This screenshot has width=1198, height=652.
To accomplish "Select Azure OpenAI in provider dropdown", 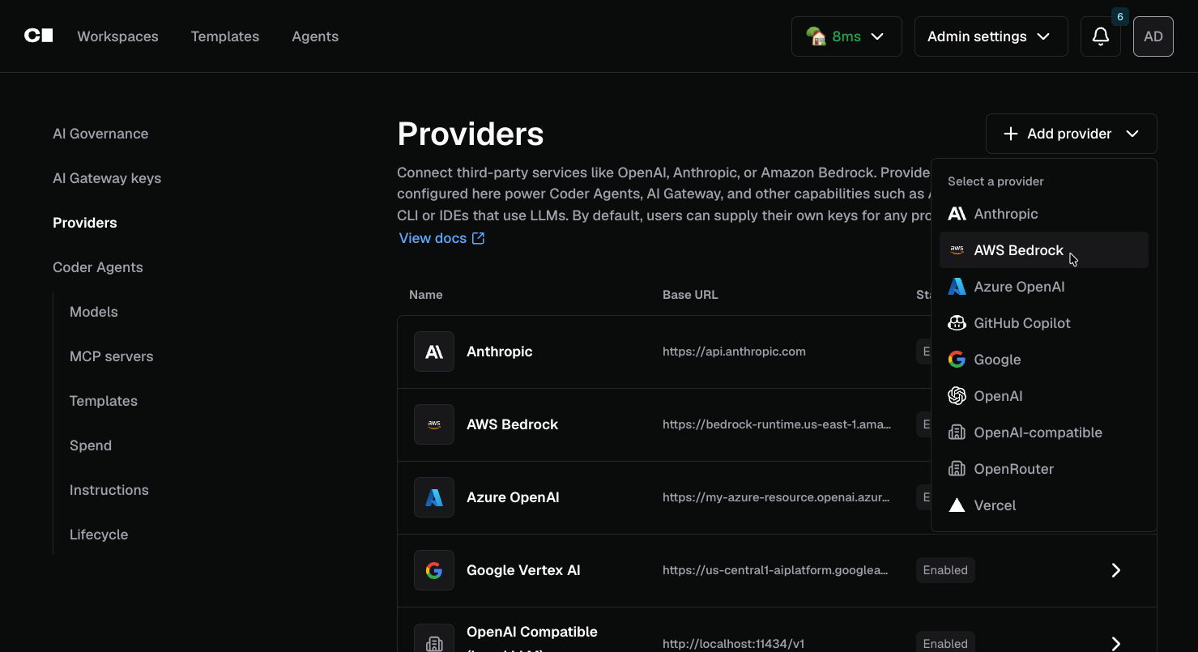I will 1043,287.
